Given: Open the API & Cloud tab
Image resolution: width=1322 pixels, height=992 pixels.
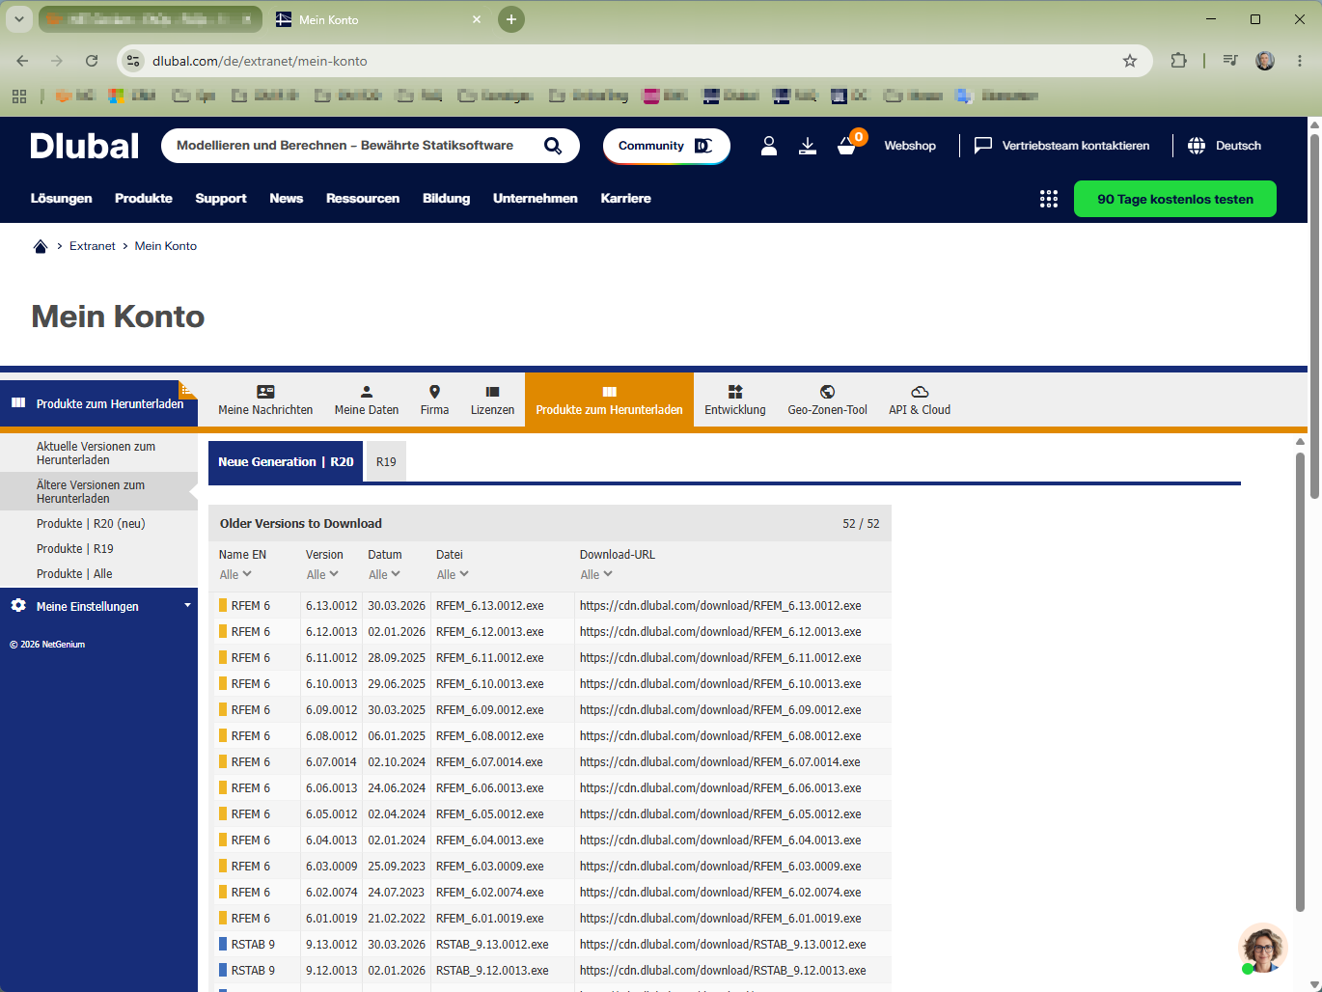Looking at the screenshot, I should [x=920, y=400].
